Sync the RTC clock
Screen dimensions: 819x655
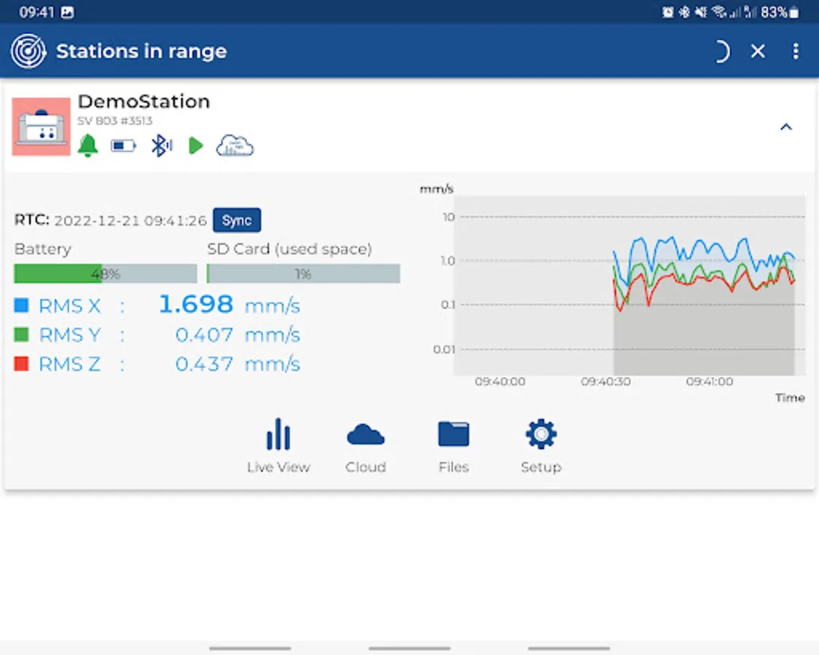pos(237,220)
